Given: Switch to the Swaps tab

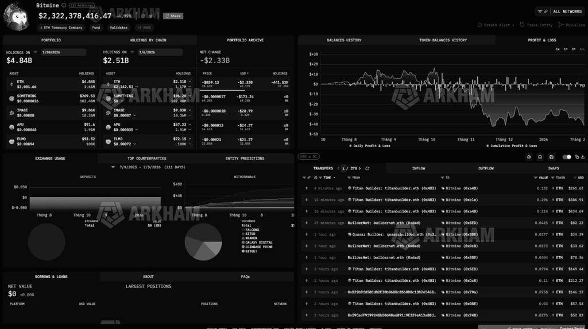Looking at the screenshot, I should click(554, 168).
